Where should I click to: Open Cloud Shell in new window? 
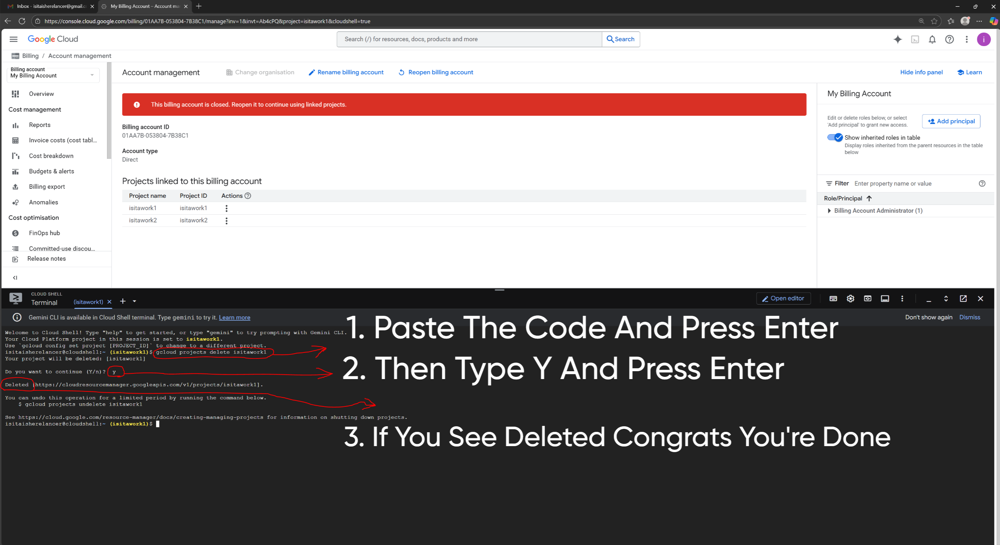(963, 299)
